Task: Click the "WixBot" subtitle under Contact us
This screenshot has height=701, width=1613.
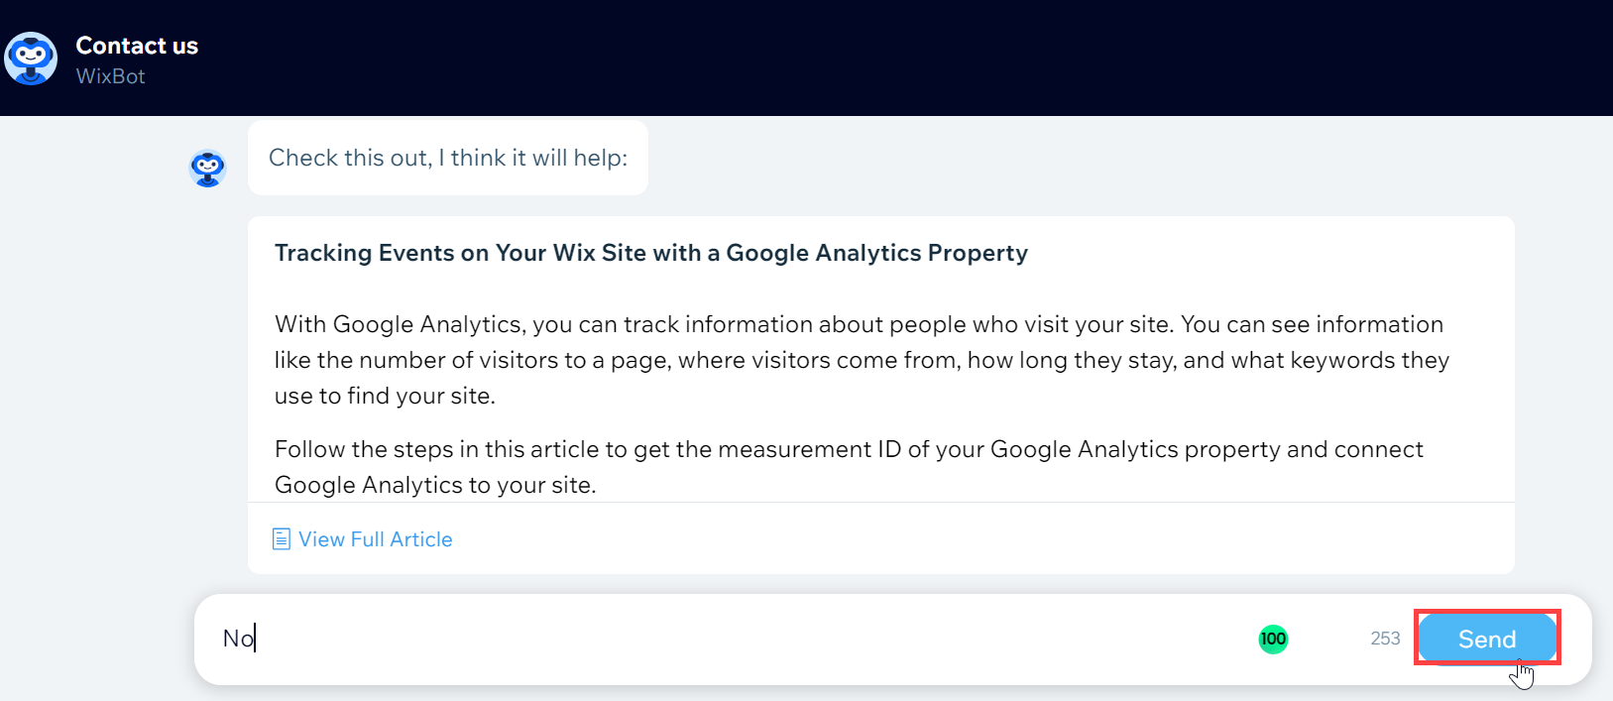Action: pos(110,76)
